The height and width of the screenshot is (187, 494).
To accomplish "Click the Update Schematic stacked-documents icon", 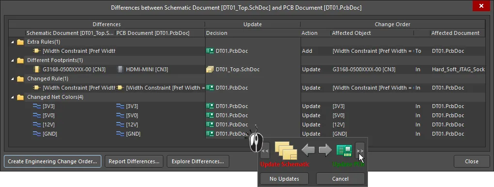I will 286,151.
